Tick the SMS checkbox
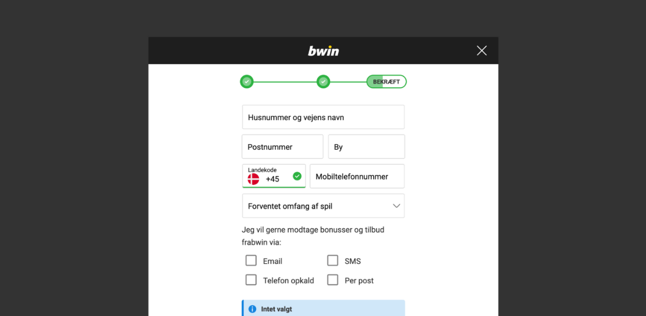646x316 pixels. tap(332, 260)
